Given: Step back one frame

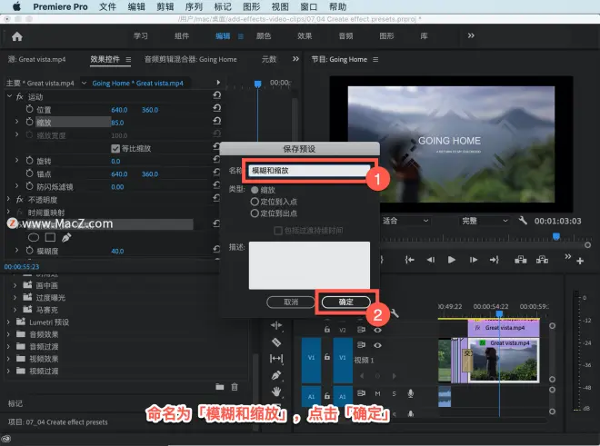Looking at the screenshot, I should coord(431,260).
